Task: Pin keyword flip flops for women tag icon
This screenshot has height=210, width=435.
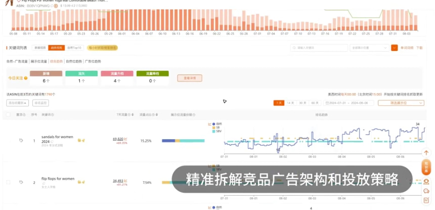Action: coord(21,182)
